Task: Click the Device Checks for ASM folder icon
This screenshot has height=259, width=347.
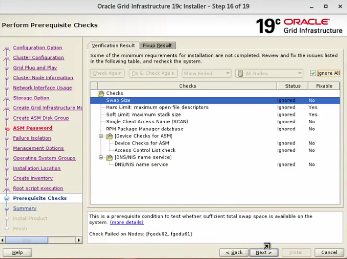Action: click(x=109, y=136)
